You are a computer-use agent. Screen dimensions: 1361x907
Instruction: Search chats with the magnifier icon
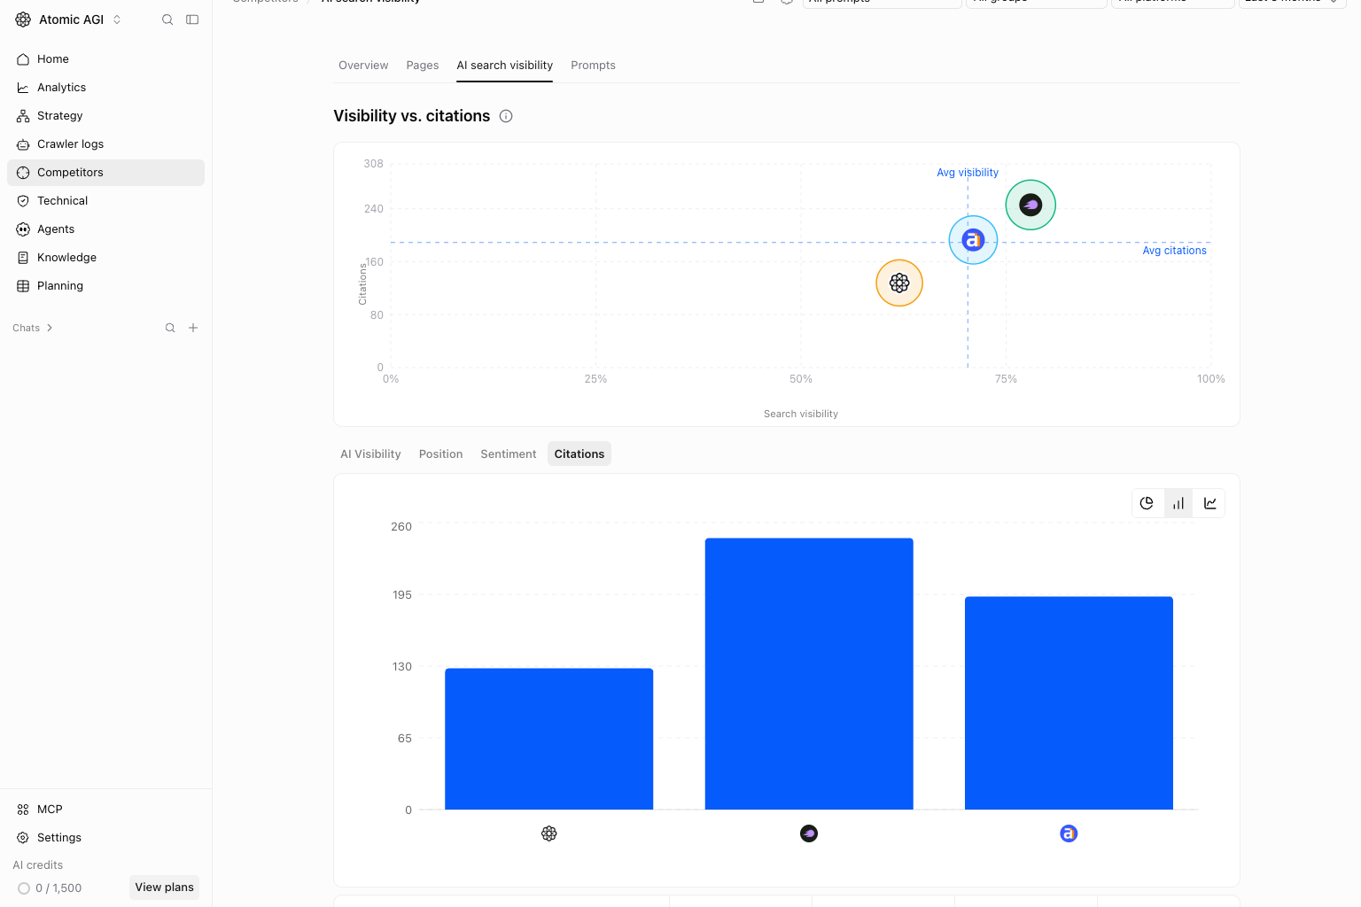(x=170, y=328)
